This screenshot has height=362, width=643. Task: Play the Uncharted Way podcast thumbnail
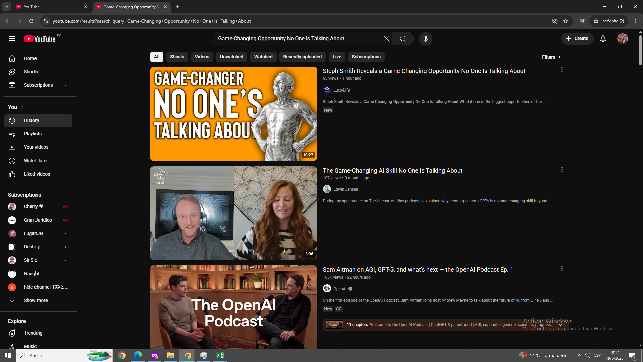point(234,213)
